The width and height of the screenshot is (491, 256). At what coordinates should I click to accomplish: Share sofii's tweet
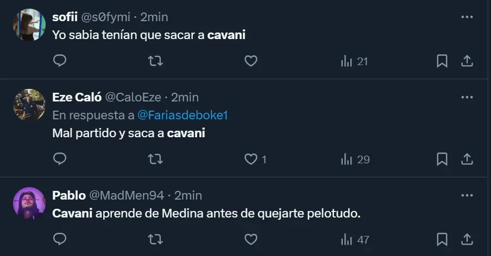pyautogui.click(x=467, y=61)
